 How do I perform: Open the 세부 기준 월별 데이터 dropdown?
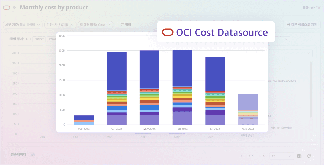click(23, 25)
